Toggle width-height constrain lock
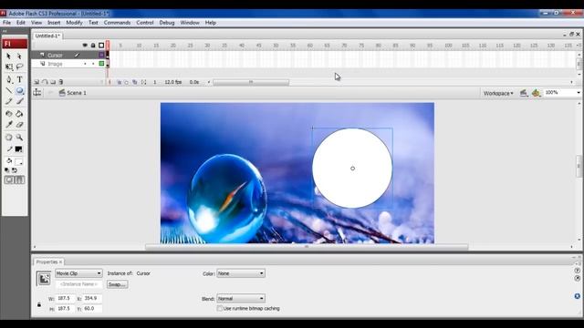This screenshot has width=584, height=328. coord(39,304)
